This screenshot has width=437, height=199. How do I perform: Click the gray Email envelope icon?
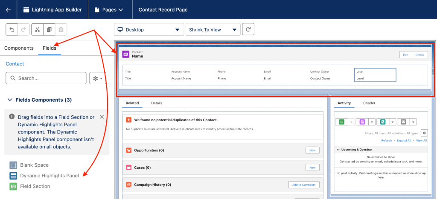tap(403, 122)
